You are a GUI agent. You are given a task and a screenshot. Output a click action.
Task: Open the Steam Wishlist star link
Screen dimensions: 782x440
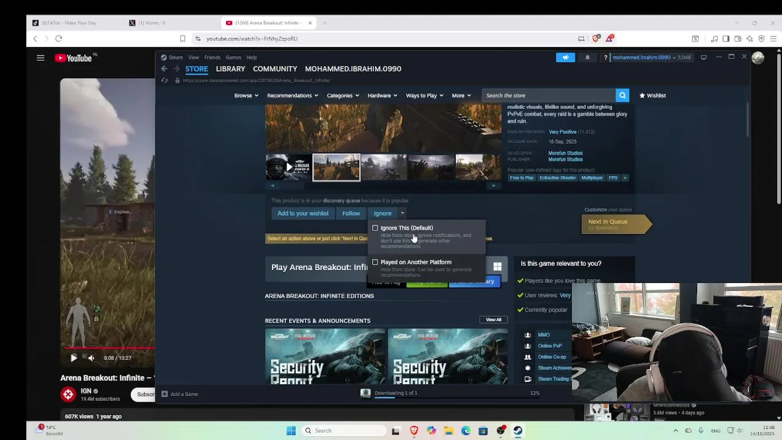coord(652,95)
